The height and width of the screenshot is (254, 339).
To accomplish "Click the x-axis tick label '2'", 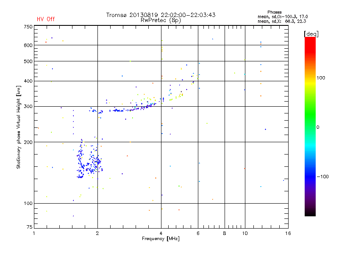I will tap(97, 233).
